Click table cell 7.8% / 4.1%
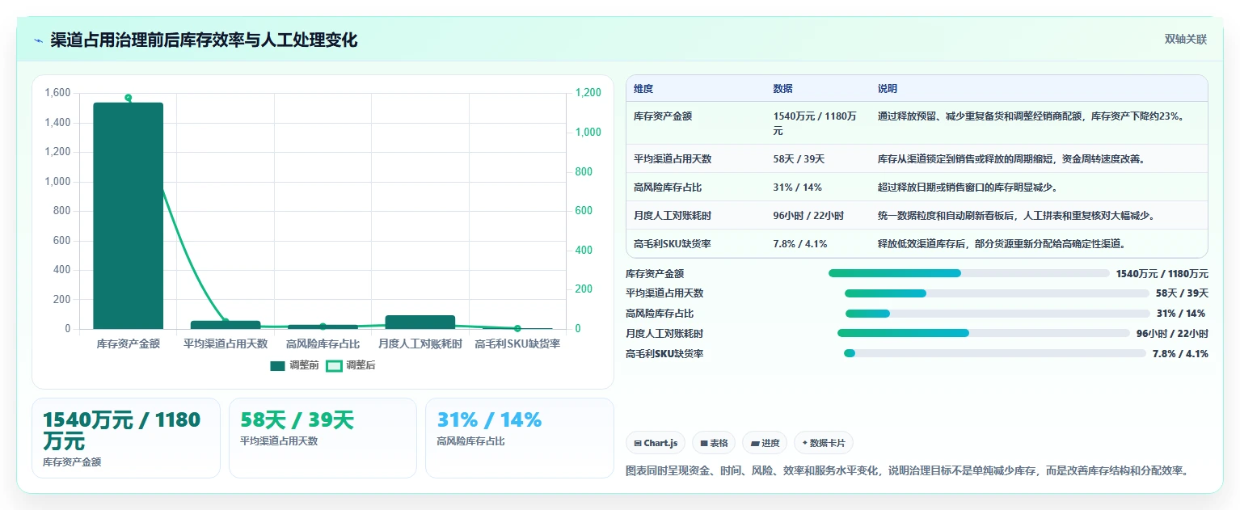The image size is (1240, 510). pos(800,244)
